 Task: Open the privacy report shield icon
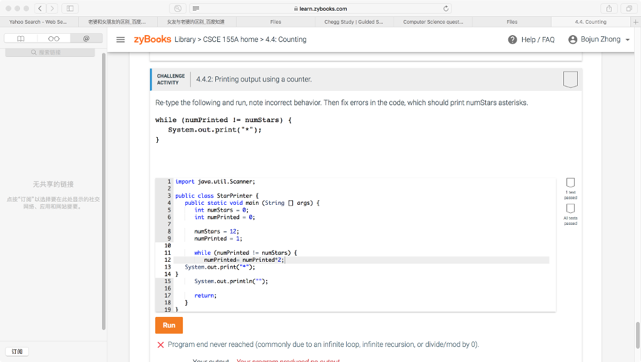pos(178,8)
